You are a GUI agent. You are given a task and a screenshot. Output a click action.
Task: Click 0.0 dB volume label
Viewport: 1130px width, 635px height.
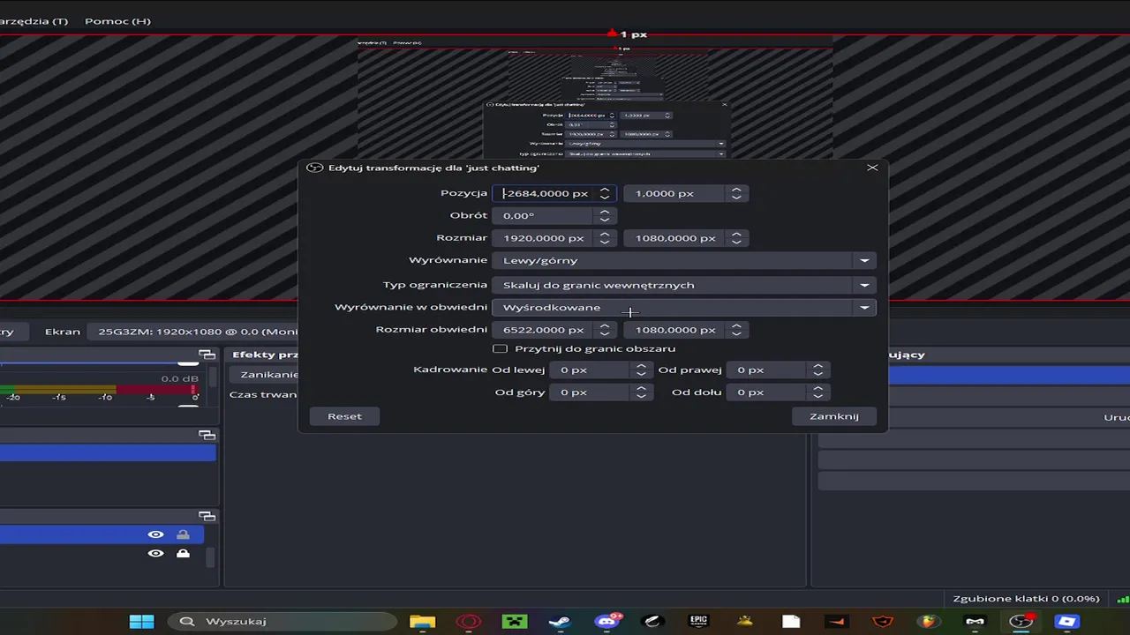(x=180, y=378)
